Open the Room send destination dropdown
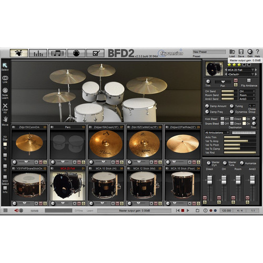263x263 pixels. [x=247, y=95]
